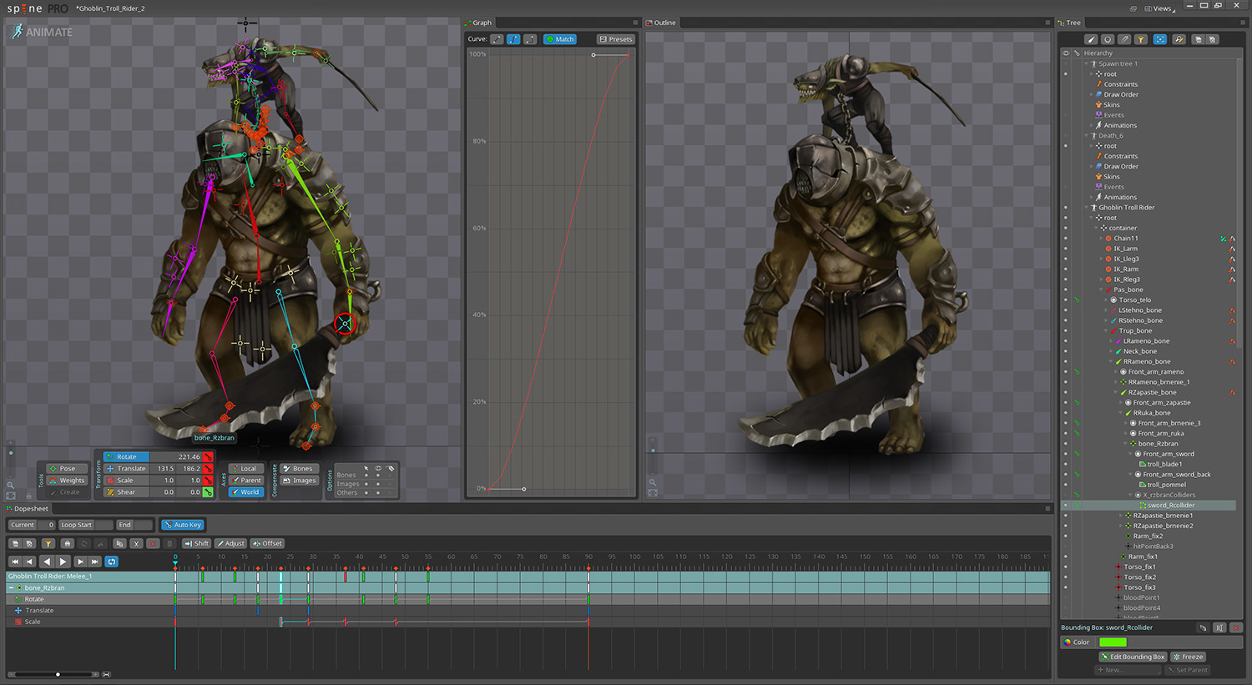Toggle Auto Key
The width and height of the screenshot is (1252, 685).
(183, 525)
